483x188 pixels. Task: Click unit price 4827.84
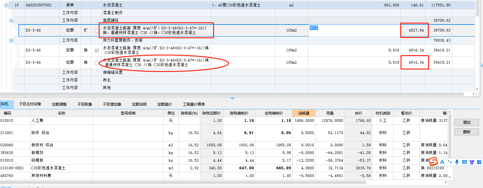click(x=416, y=30)
